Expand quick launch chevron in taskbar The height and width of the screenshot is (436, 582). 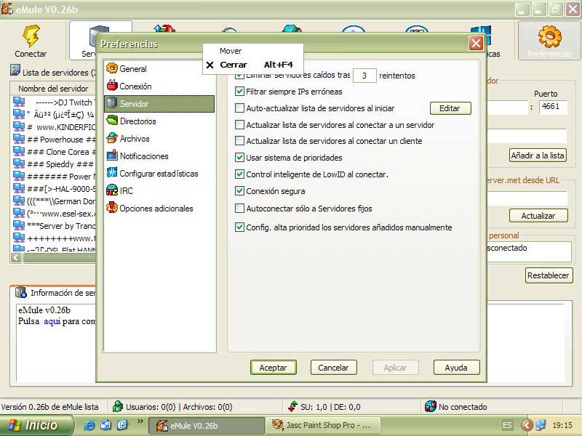coord(140,421)
